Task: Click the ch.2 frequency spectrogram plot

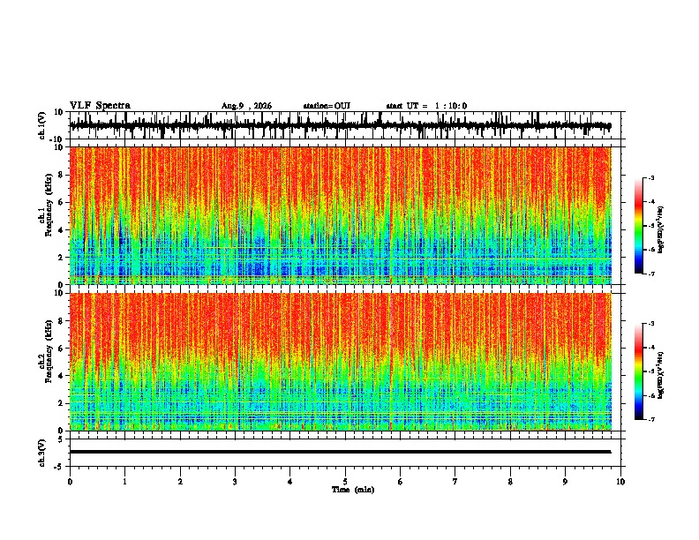Action: click(341, 362)
